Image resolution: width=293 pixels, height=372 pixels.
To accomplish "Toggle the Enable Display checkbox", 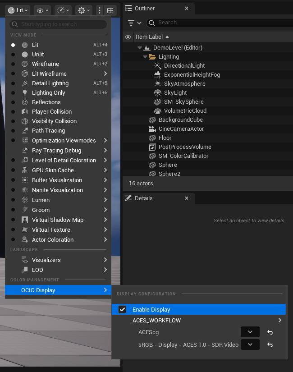I will point(122,309).
